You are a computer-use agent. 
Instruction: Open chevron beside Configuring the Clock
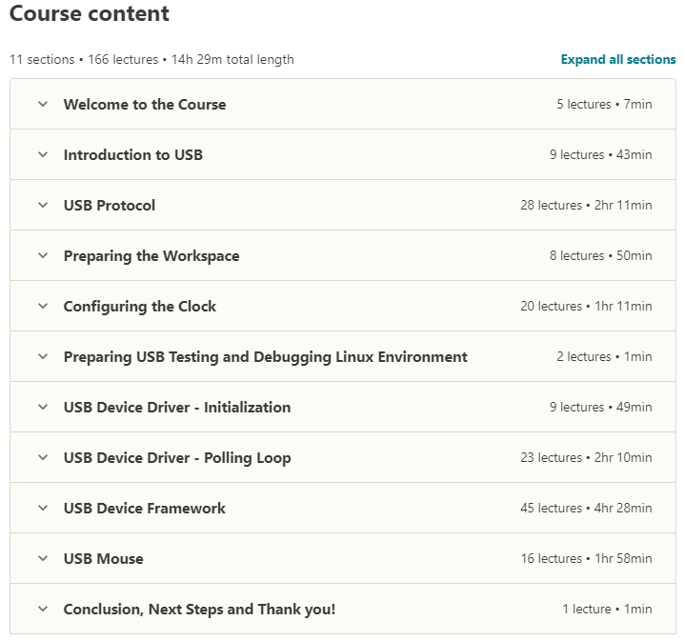(x=43, y=306)
